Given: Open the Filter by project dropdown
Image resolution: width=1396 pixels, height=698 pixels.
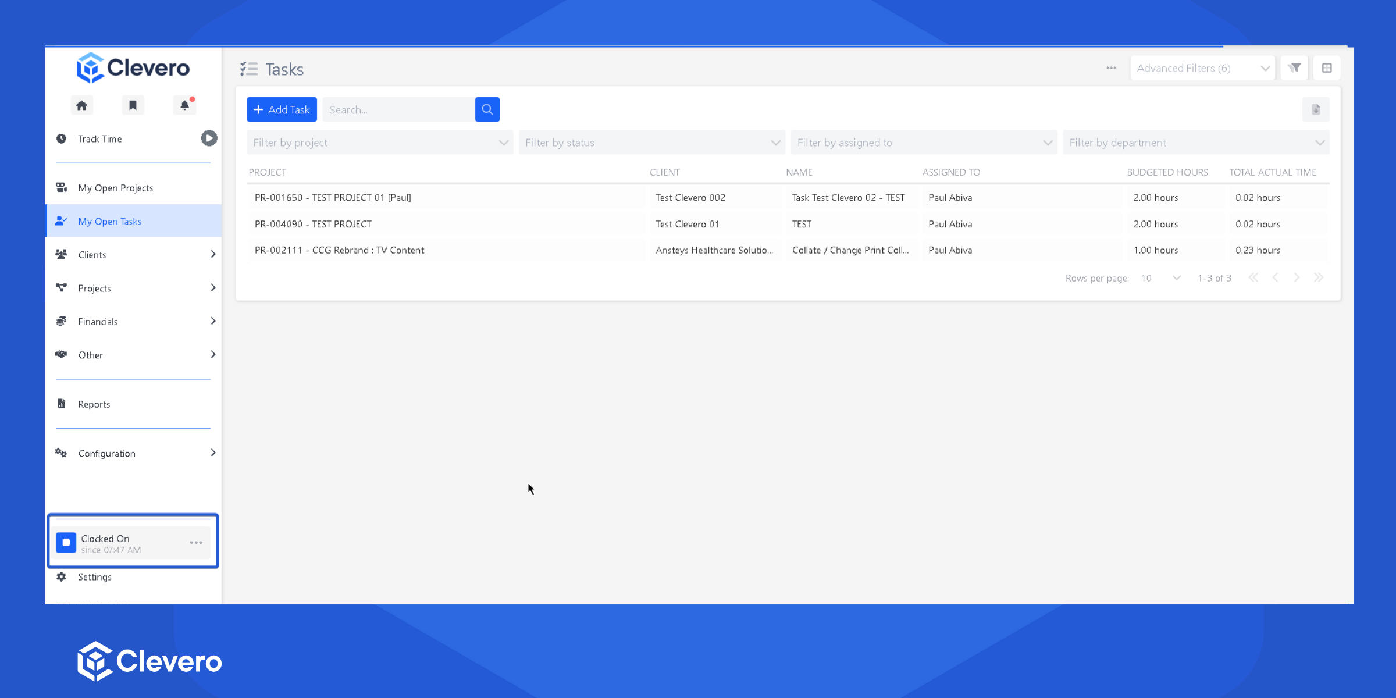Looking at the screenshot, I should [379, 143].
